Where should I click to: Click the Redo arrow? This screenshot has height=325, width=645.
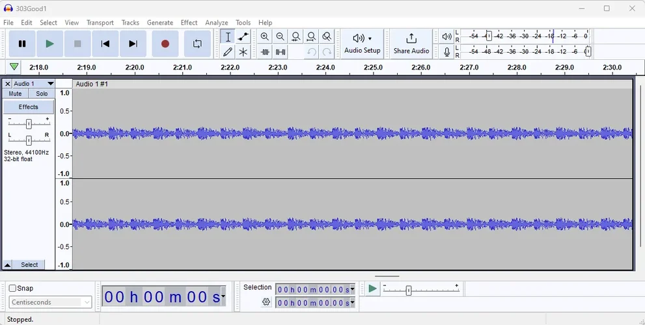pyautogui.click(x=327, y=52)
